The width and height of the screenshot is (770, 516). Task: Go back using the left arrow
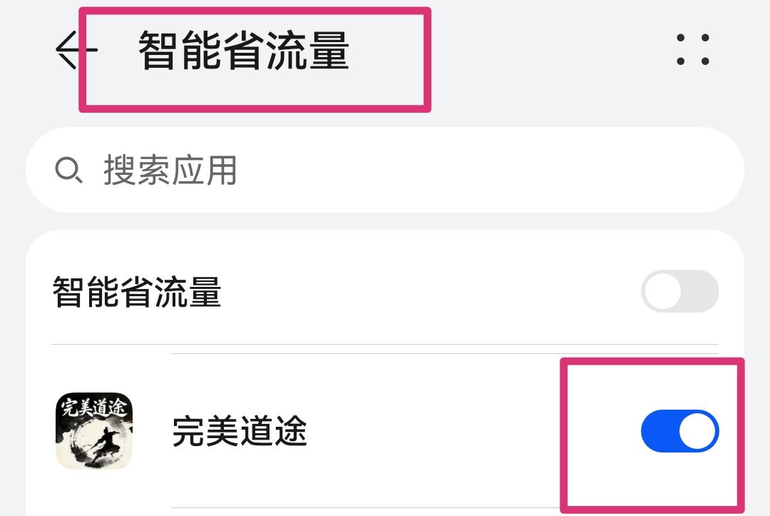point(76,50)
